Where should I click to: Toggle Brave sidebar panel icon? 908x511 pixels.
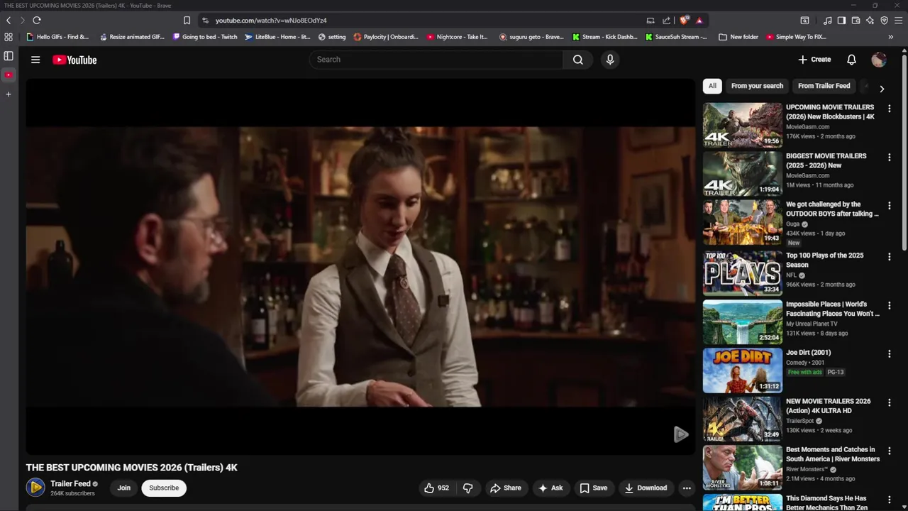pos(841,21)
